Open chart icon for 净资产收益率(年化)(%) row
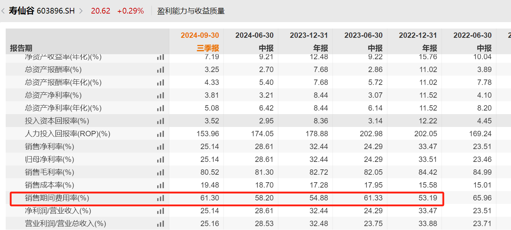 tap(160, 57)
